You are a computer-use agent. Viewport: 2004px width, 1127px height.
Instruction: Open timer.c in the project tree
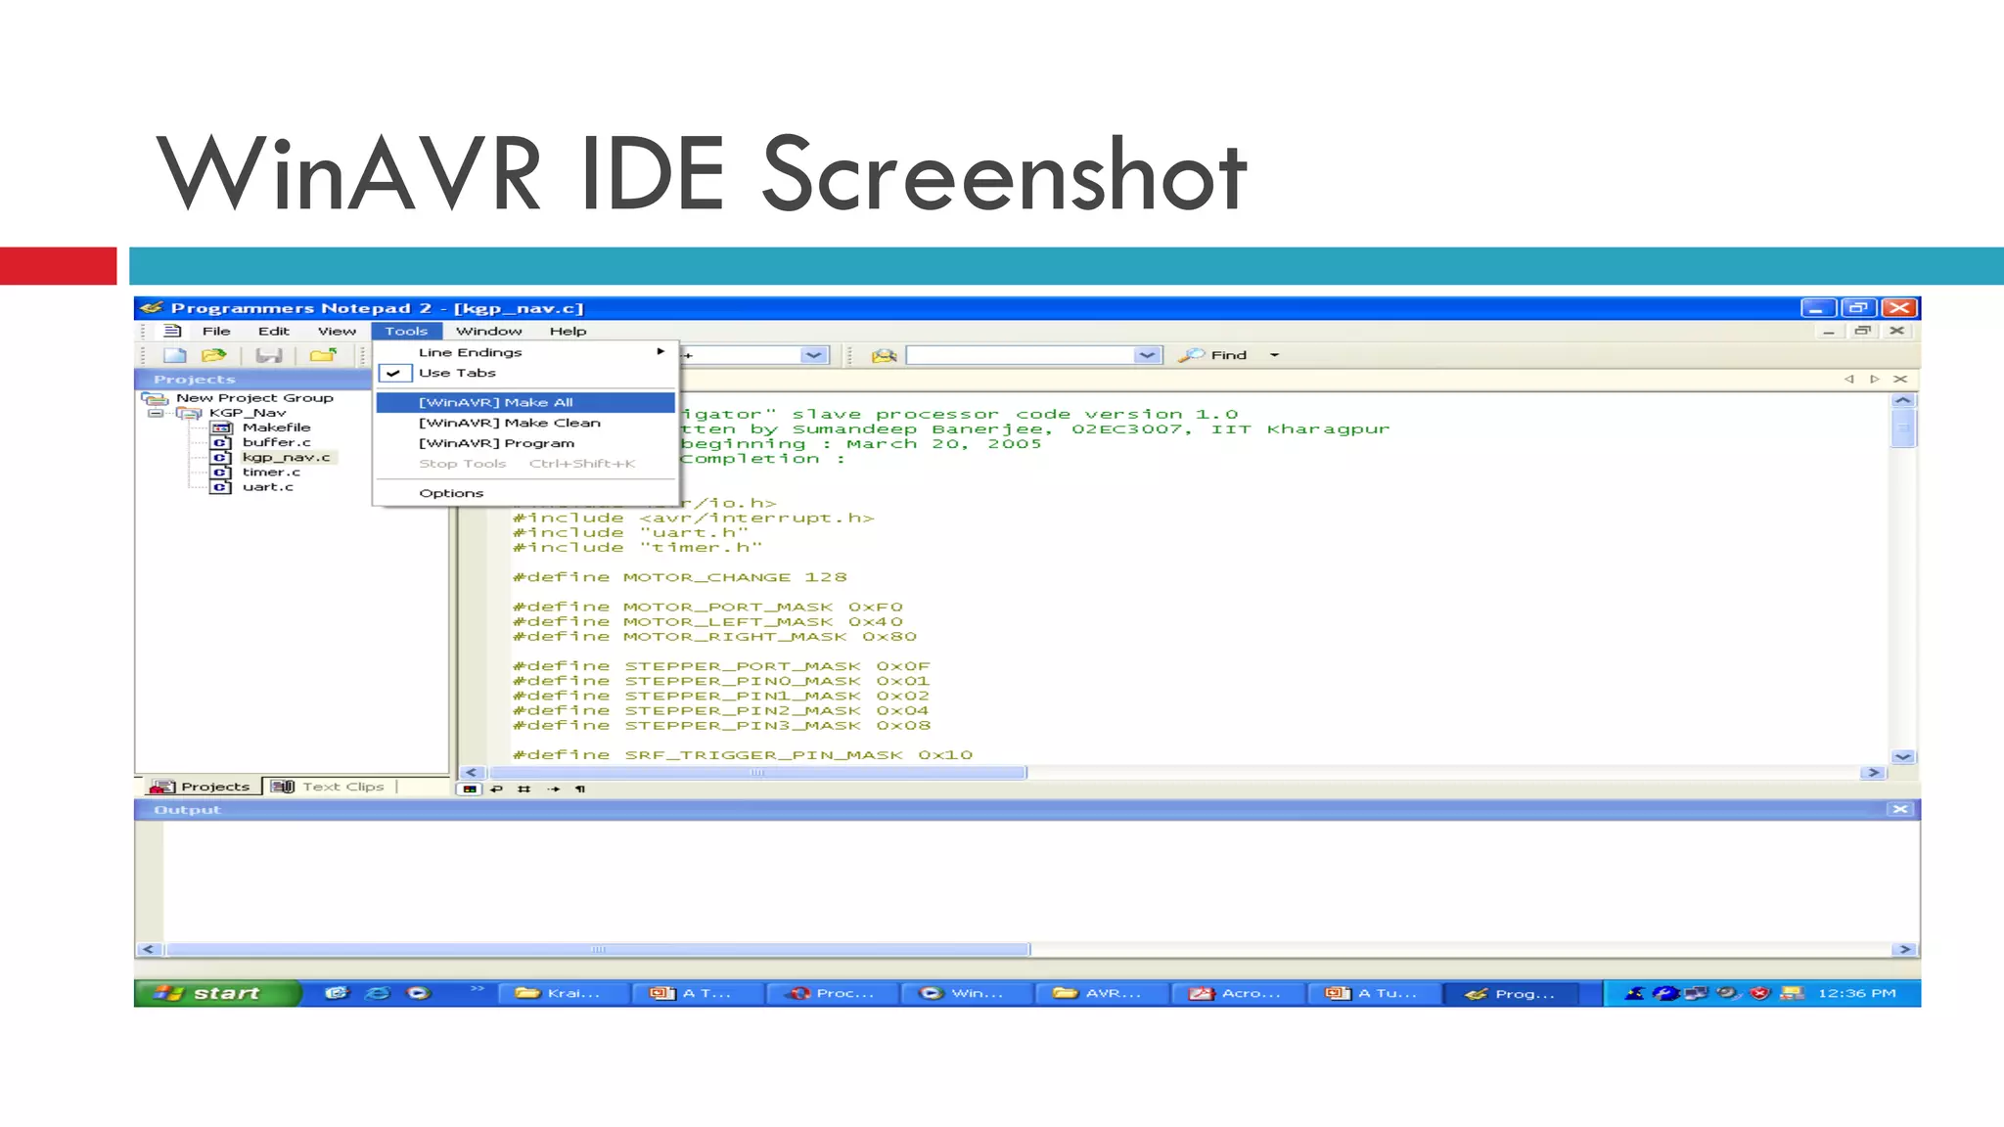(x=271, y=472)
